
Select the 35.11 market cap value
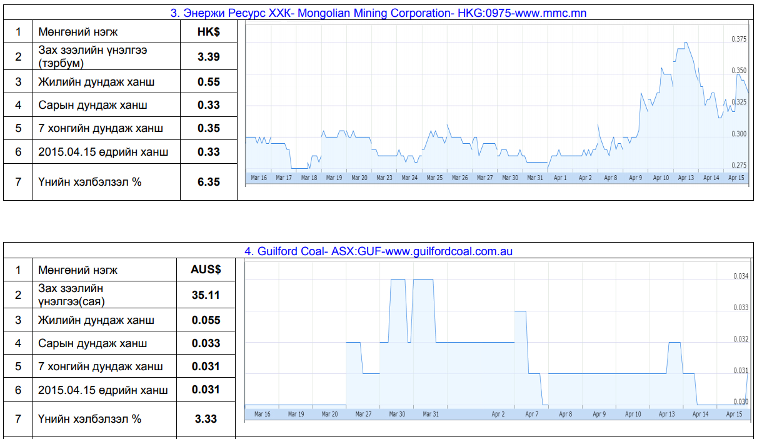coord(206,295)
